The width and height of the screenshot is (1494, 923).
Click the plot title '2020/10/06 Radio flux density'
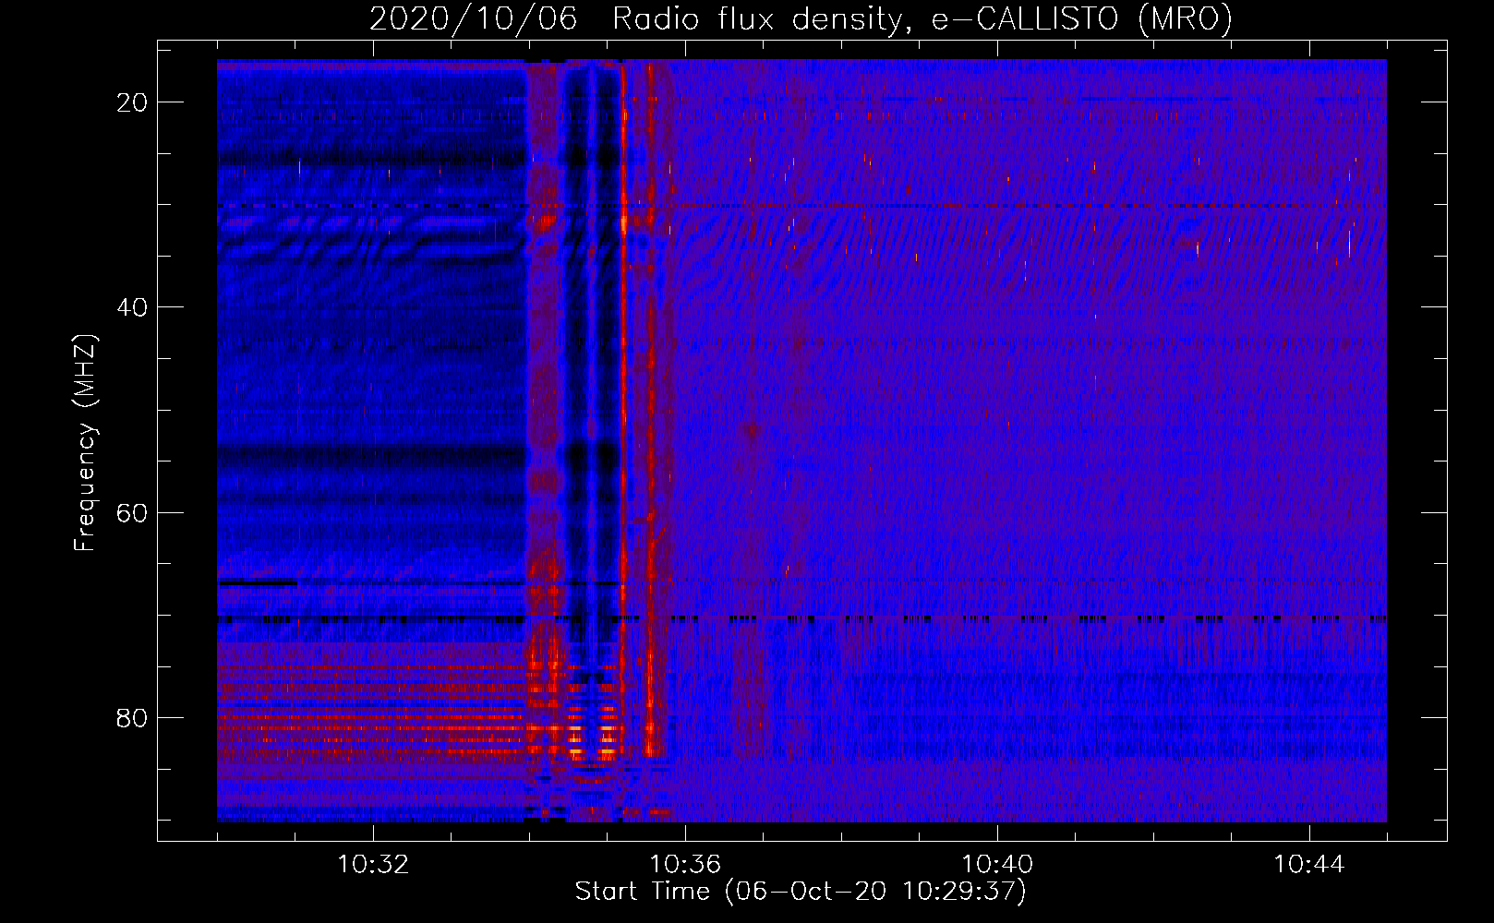[801, 19]
